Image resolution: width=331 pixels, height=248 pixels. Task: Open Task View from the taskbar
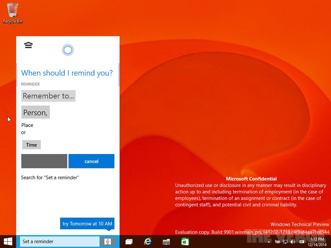pos(129,242)
